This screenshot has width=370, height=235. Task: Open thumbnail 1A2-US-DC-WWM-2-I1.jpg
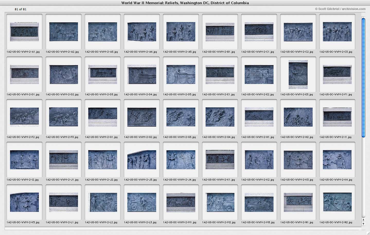click(x=337, y=117)
